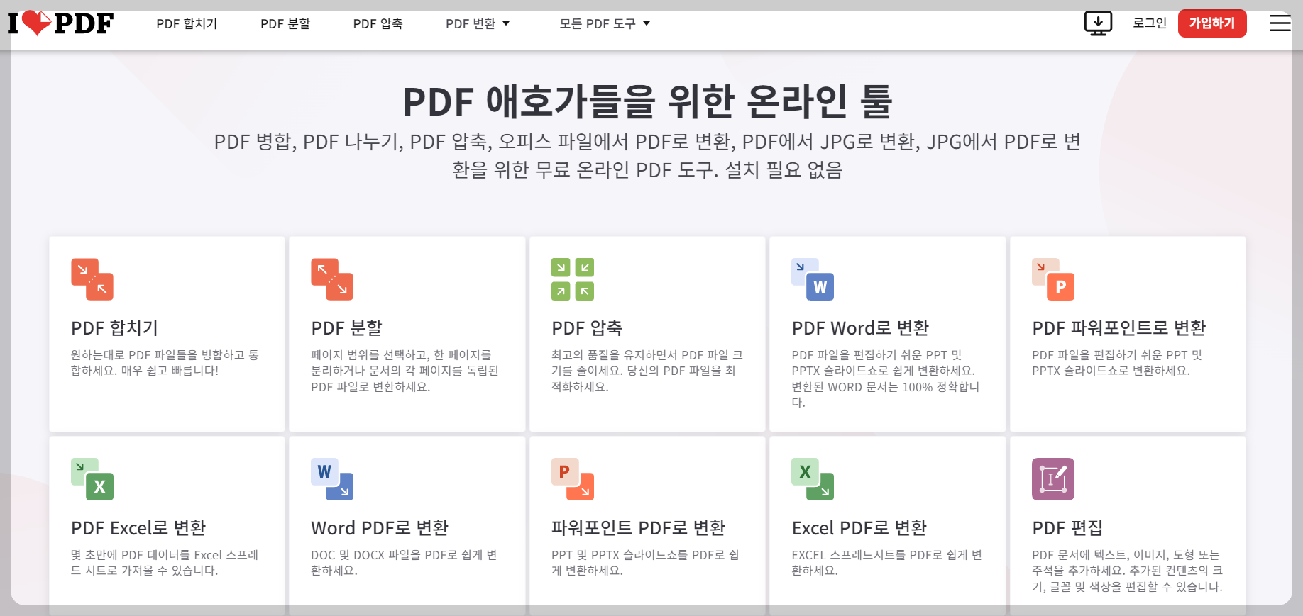This screenshot has width=1303, height=616.
Task: Click the description starting 'EXCEL 스프레드시트를'
Action: tap(887, 563)
